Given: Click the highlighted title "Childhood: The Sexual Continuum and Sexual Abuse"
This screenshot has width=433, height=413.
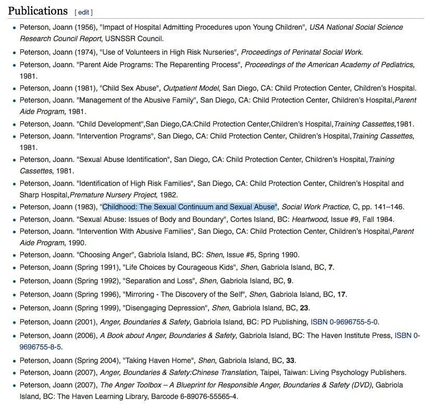Looking at the screenshot, I should tap(189, 207).
